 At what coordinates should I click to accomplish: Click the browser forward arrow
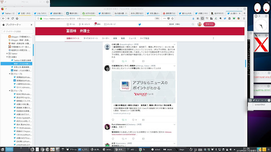click(x=8, y=19)
